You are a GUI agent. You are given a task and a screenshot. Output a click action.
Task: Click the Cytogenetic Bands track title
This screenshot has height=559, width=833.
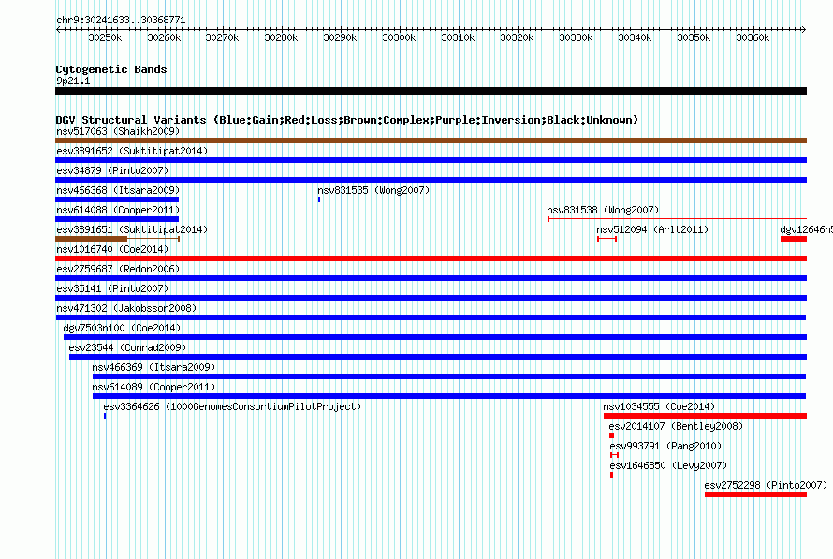[x=111, y=69]
